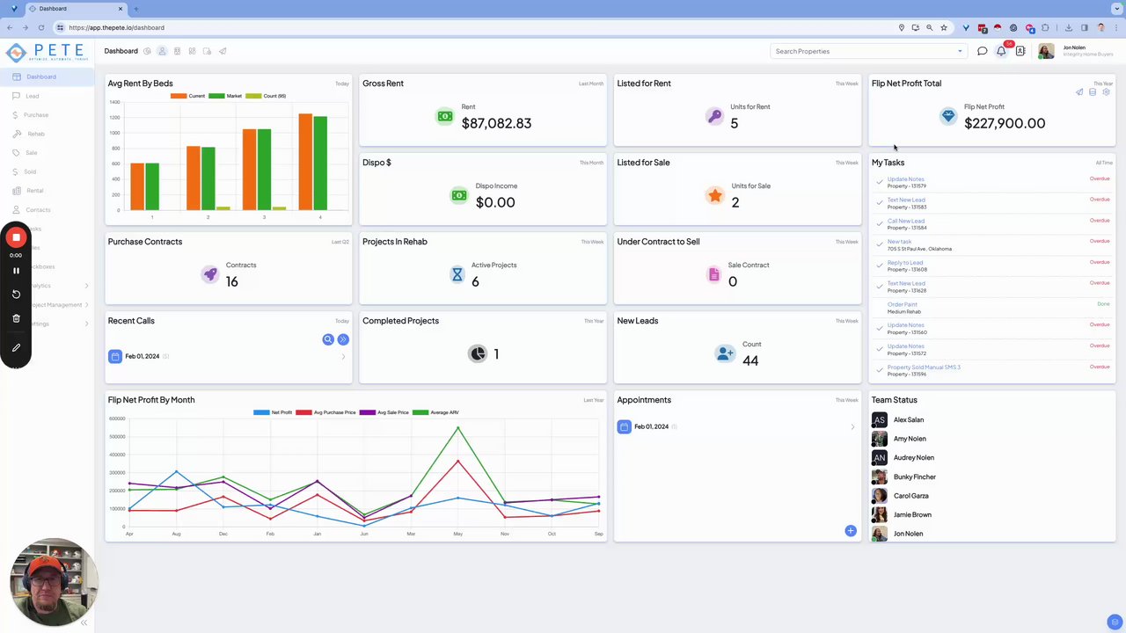Pause the recording

pyautogui.click(x=16, y=271)
